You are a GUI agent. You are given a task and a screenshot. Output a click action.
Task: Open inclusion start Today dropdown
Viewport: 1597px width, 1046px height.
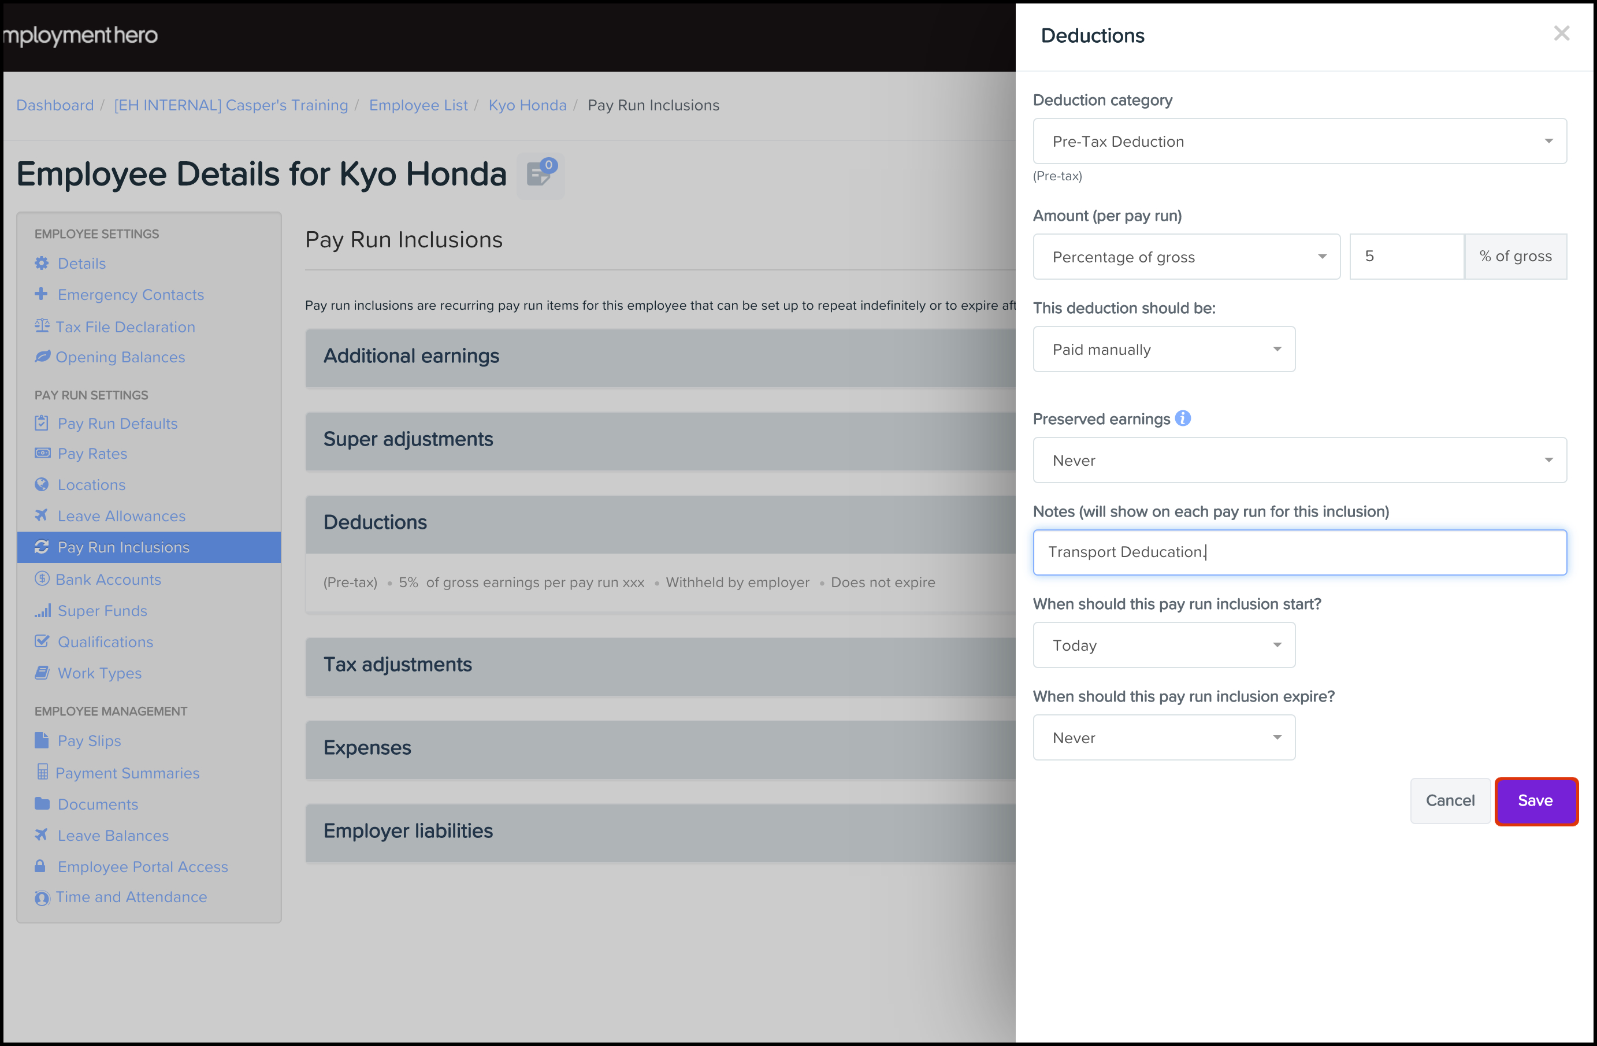click(1164, 645)
